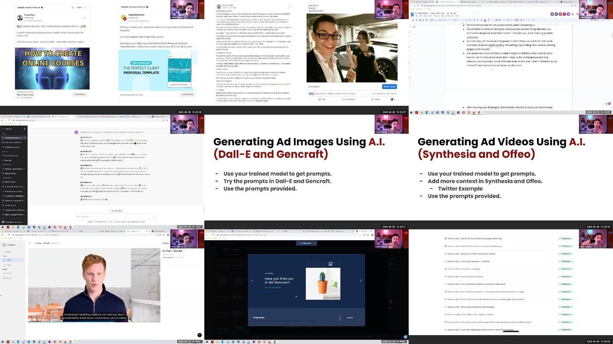This screenshot has width=613, height=344.
Task: Open Published dropdown for 'How to scale campaigns'
Action: (565, 261)
